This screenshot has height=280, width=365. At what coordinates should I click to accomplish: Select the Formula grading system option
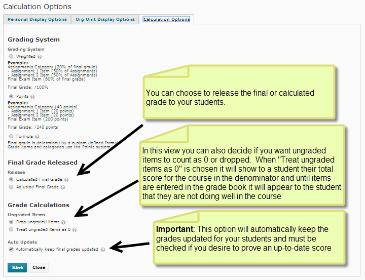point(11,137)
